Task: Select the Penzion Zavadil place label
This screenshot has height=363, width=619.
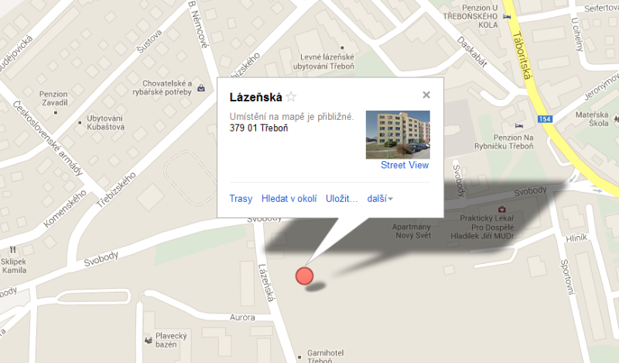Action: coord(54,98)
